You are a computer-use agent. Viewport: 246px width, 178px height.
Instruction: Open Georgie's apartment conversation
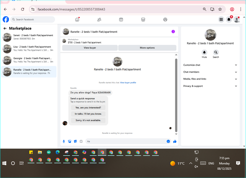click(x=29, y=60)
